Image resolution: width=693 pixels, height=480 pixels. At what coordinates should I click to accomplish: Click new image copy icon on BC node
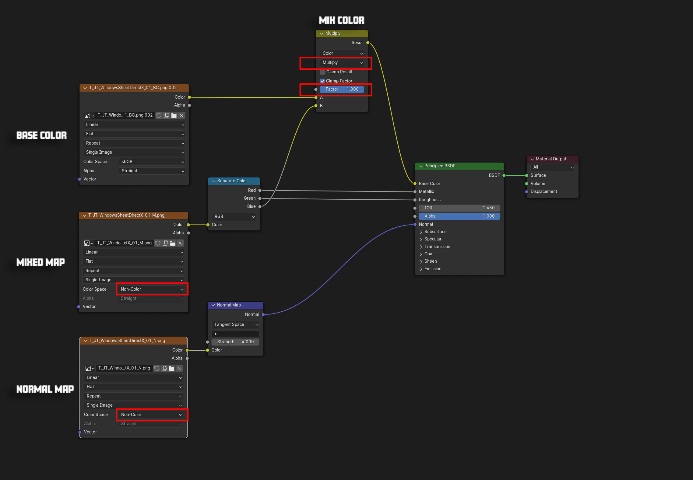(x=167, y=115)
